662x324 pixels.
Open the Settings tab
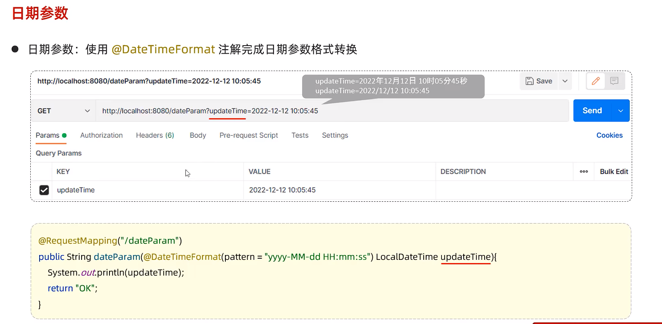pyautogui.click(x=335, y=136)
